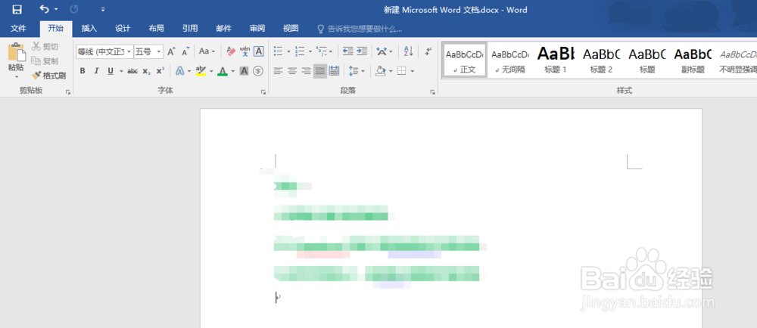Show or hide paragraph marks
Screen dimensions: 757x328
click(428, 51)
